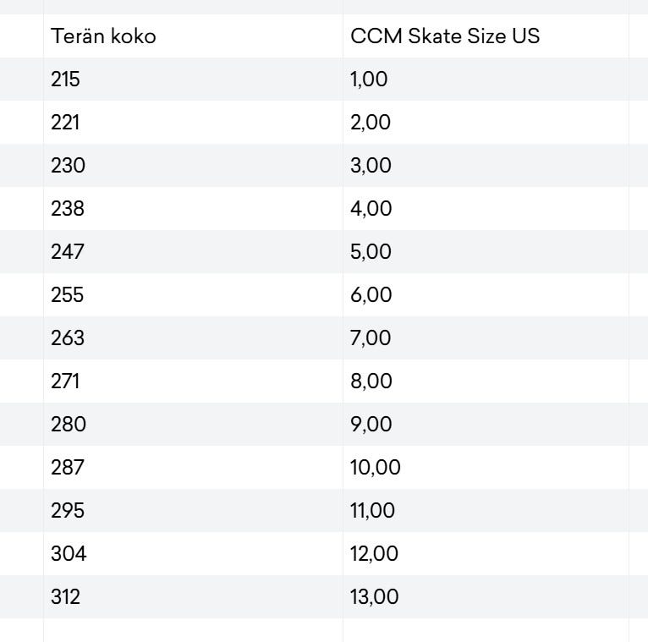648x642 pixels.
Task: Select the cell with value 1,00
Action: [369, 80]
